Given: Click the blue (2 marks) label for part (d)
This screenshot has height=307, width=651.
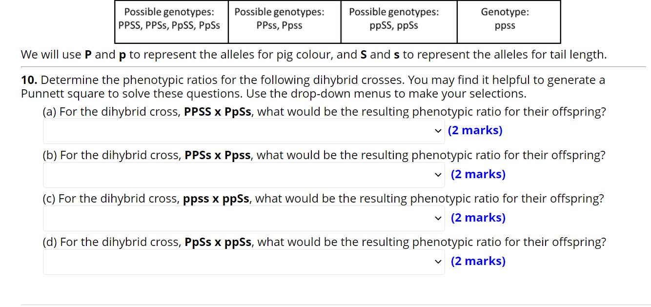Looking at the screenshot, I should pyautogui.click(x=478, y=261).
